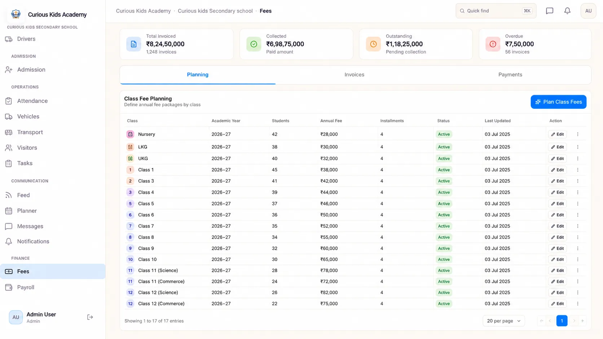Click Curious Kids Academy breadcrumb link
Image resolution: width=603 pixels, height=339 pixels.
click(x=143, y=11)
